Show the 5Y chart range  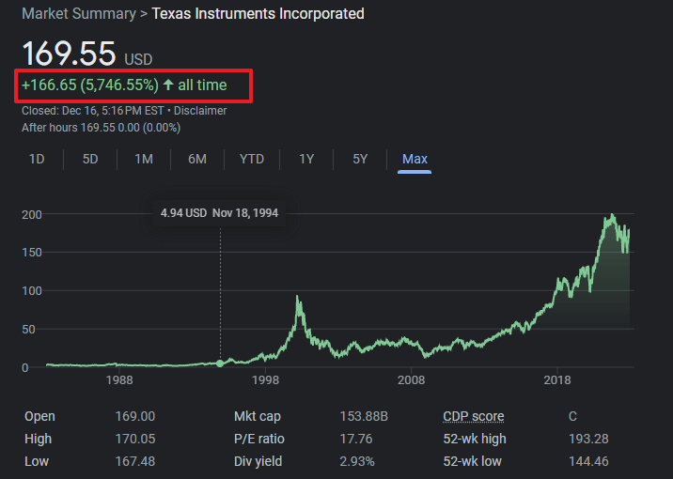point(360,159)
